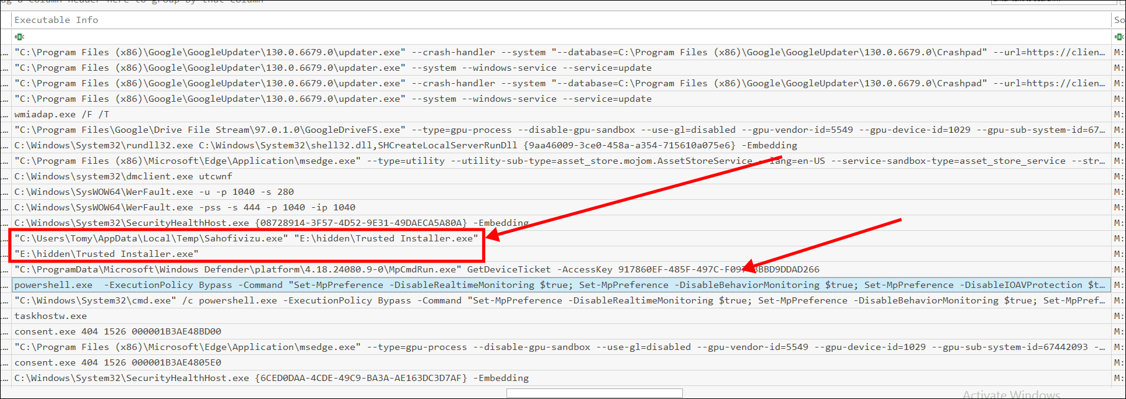Click the horizontal scrollbar at the bottom

594,393
